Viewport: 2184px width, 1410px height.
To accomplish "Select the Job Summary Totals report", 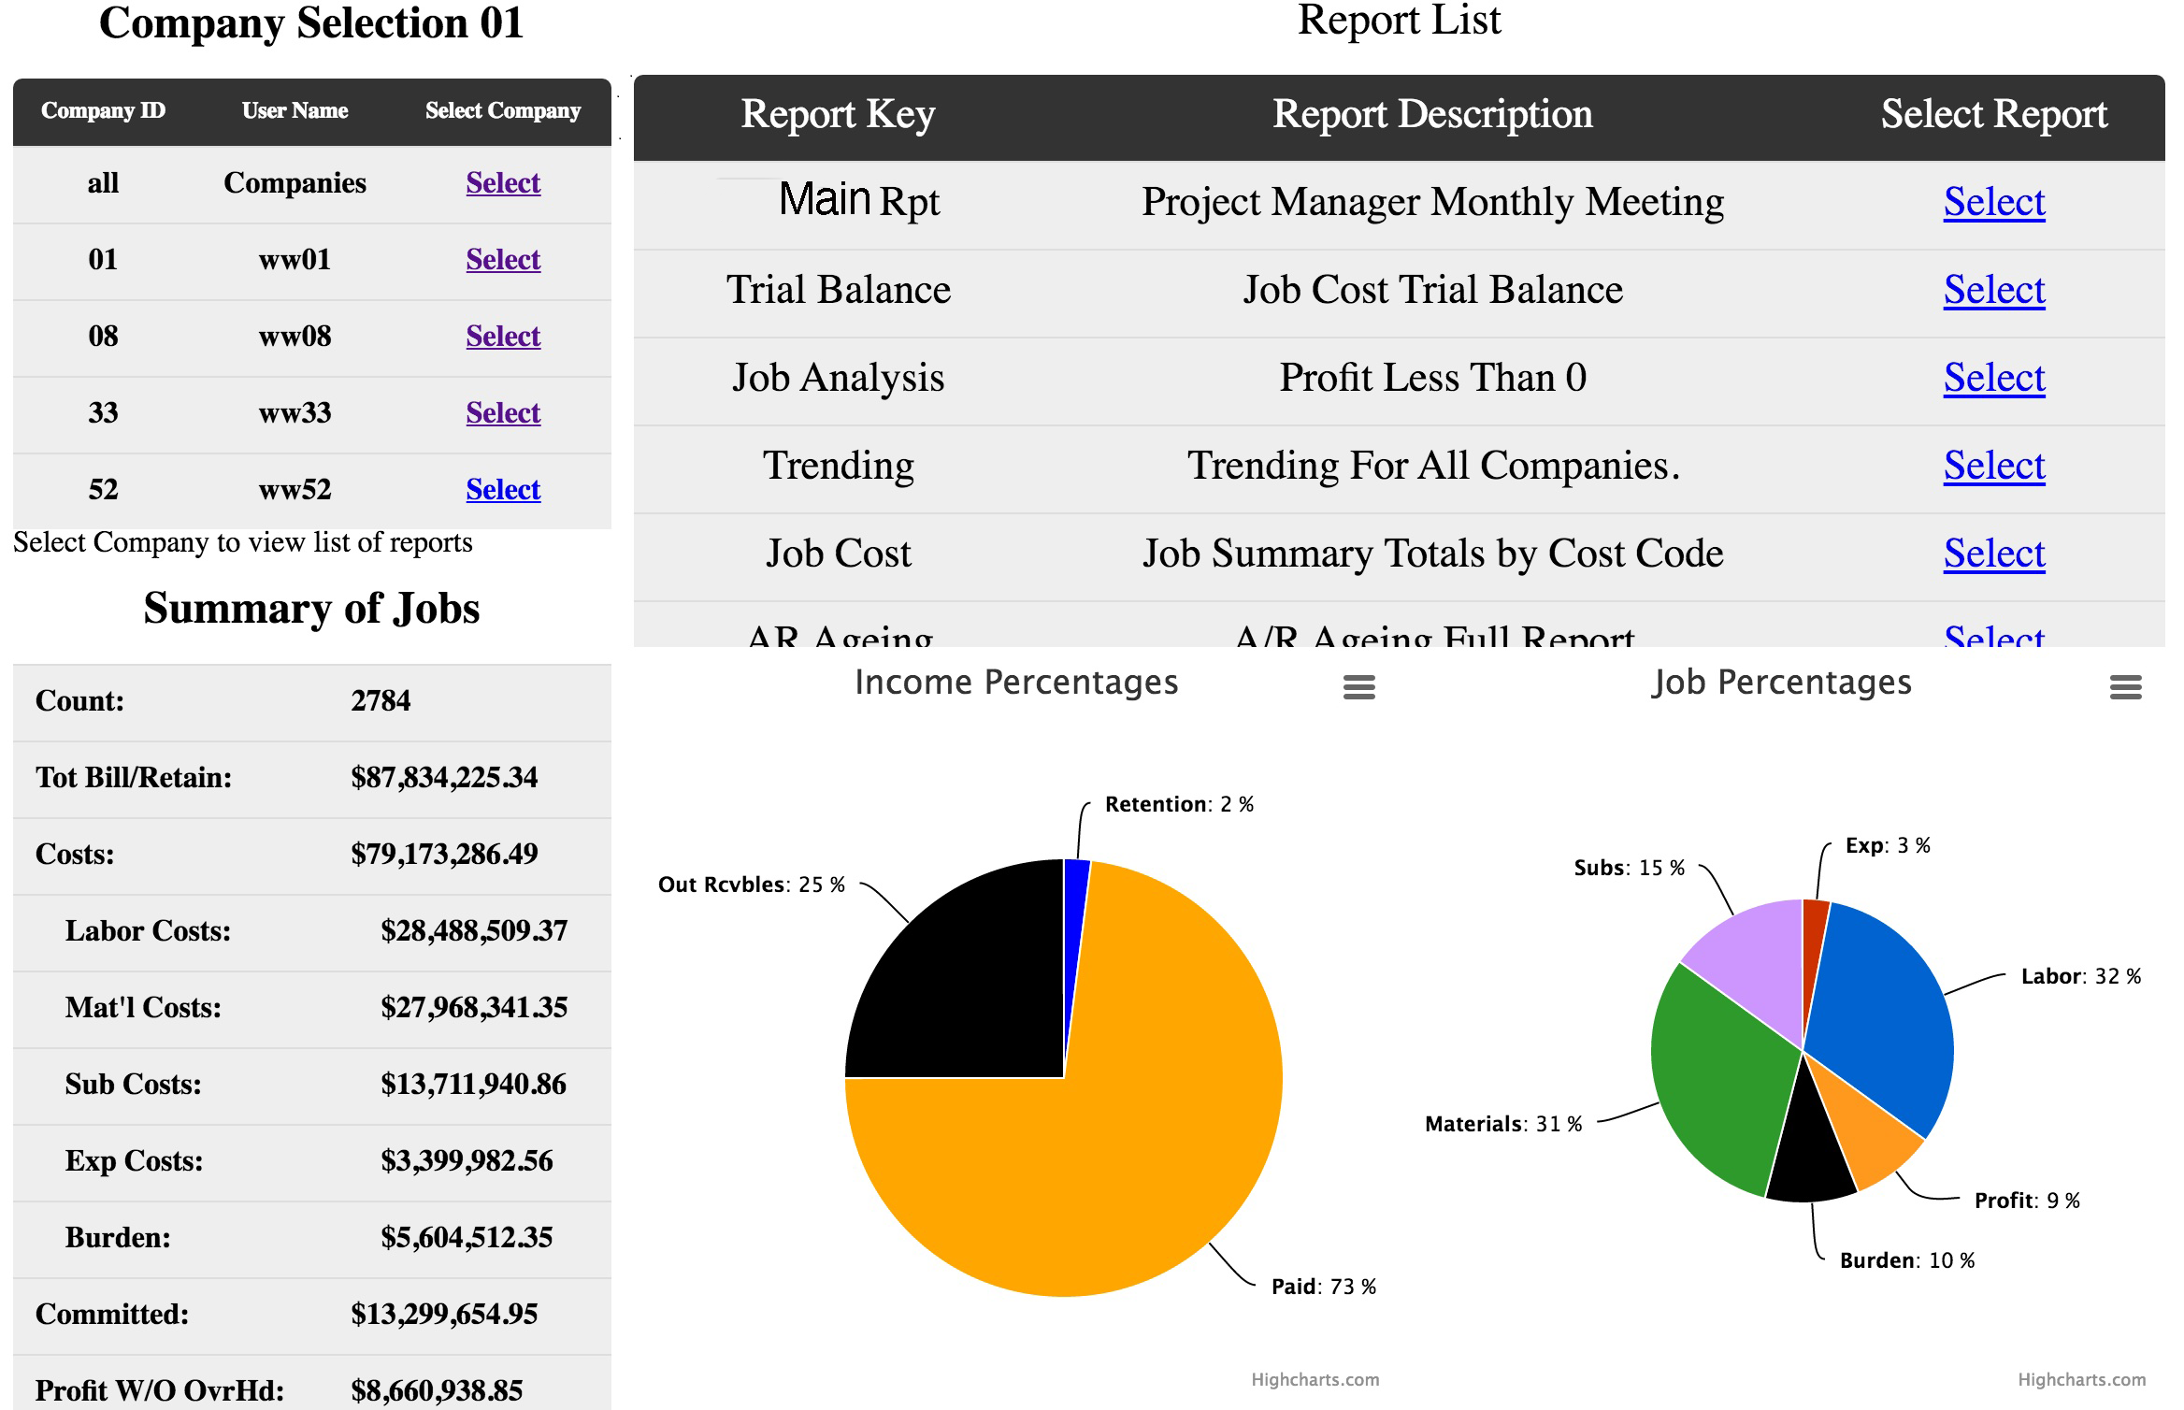I will (1993, 553).
